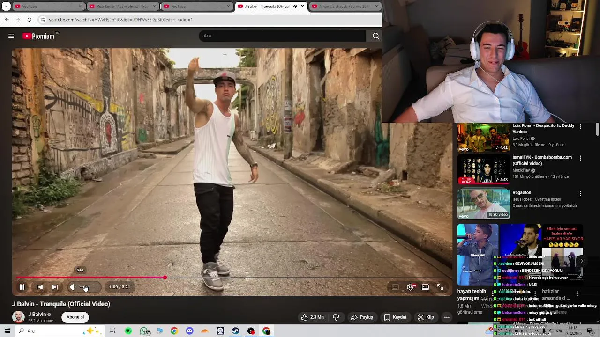Subscribe with the Abone ol button
Image resolution: width=600 pixels, height=337 pixels.
point(75,317)
